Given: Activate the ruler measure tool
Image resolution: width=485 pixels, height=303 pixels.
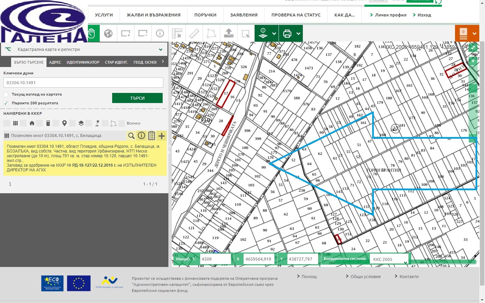Looking at the screenshot, I should [x=194, y=33].
